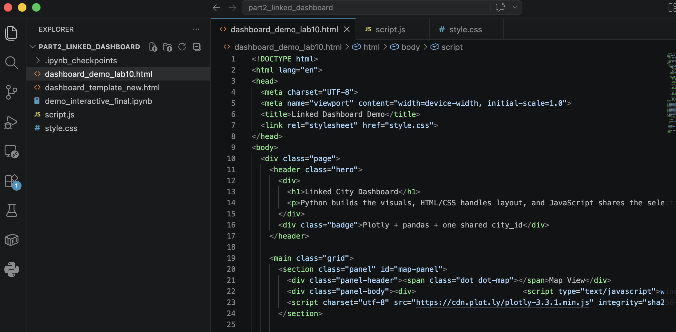Follow the plotly-3.3.1.min.js CDN link
This screenshot has width=676, height=332.
tap(503, 302)
